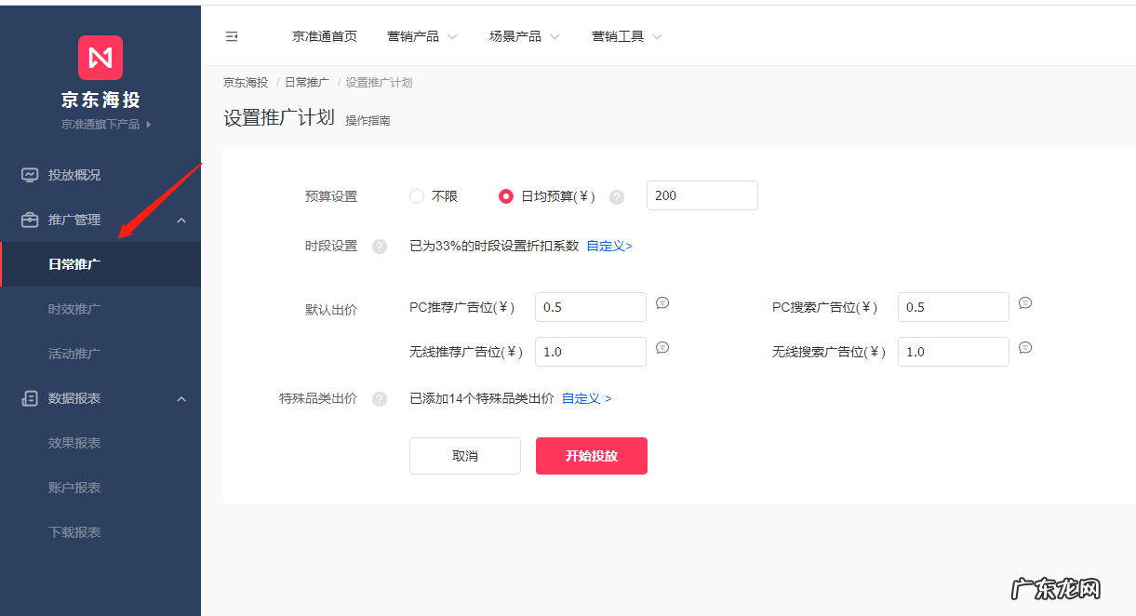
Task: Select the 不限 budget radio option
Action: pos(416,196)
